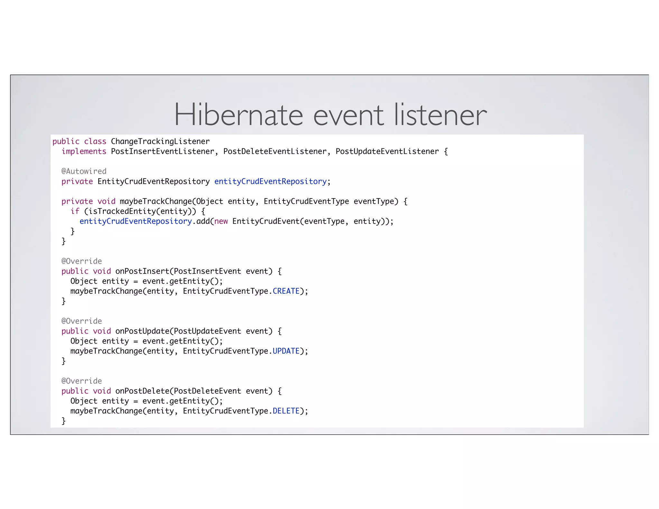The height and width of the screenshot is (509, 659).
Task: Click the 'implements' keyword
Action: point(84,152)
